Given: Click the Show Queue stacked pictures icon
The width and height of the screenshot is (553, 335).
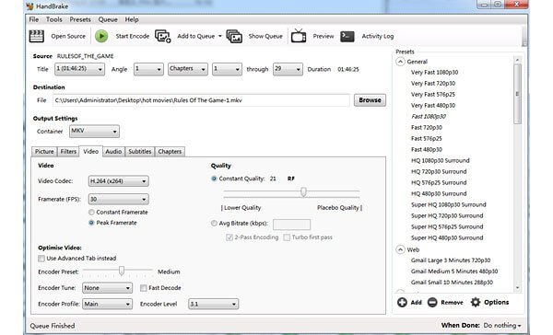Looking at the screenshot, I should 234,36.
